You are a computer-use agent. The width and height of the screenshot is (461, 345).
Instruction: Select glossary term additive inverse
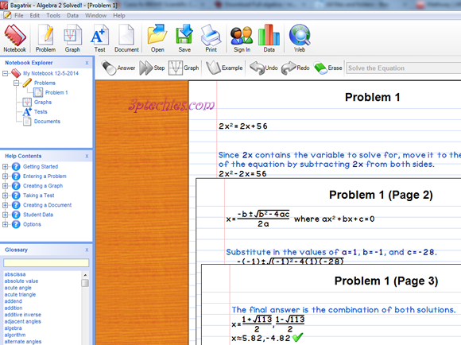[22, 315]
